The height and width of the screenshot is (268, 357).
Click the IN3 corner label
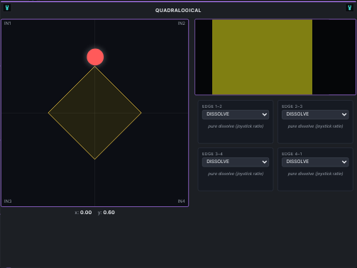(8, 201)
